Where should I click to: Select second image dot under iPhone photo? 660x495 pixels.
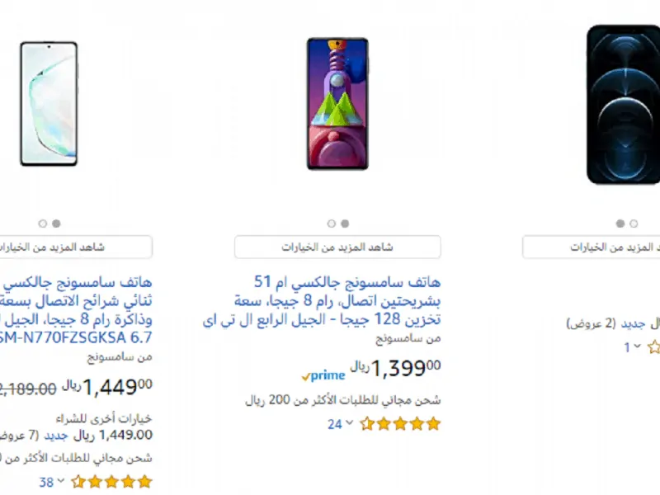(634, 224)
